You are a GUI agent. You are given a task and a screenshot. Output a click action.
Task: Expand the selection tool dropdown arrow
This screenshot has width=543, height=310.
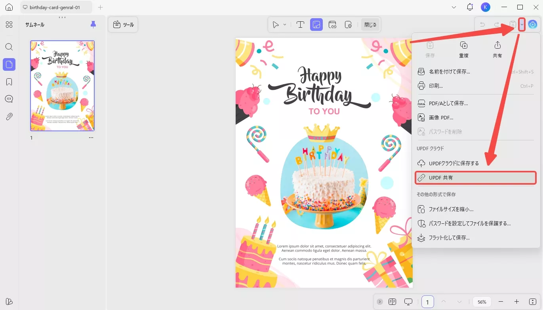(x=284, y=25)
